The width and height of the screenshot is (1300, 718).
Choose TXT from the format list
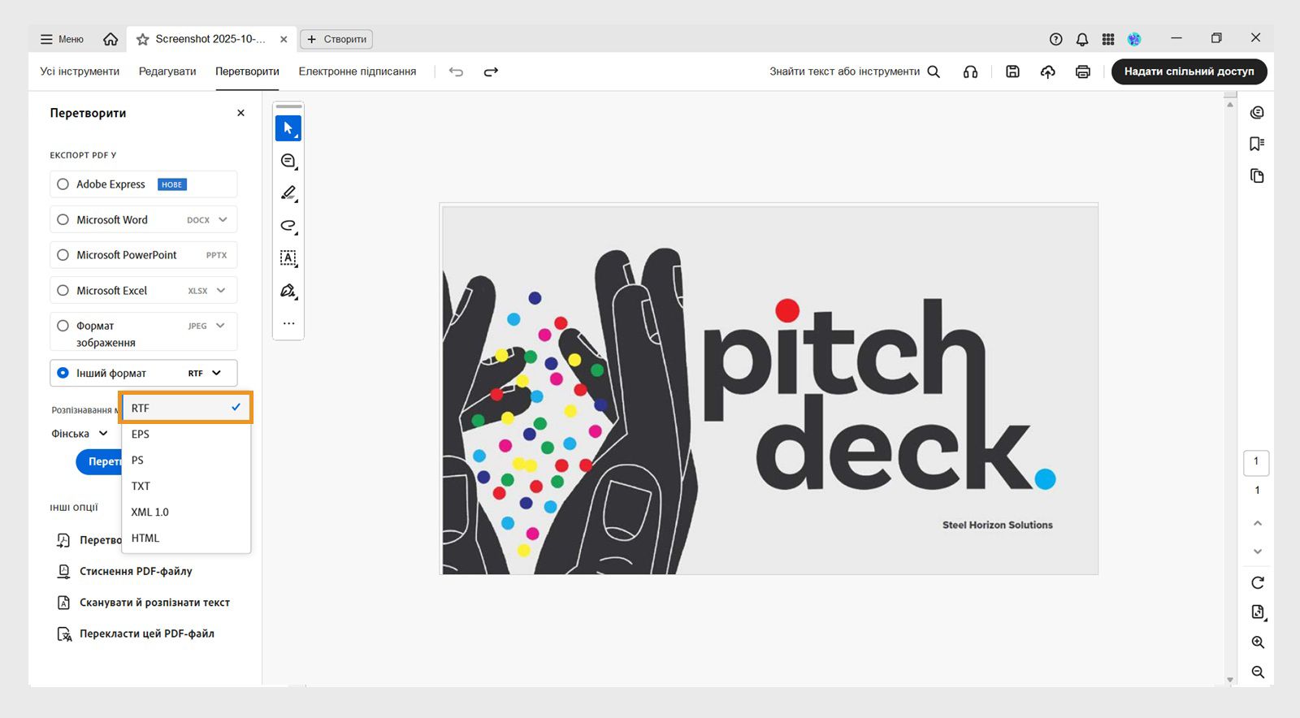pyautogui.click(x=186, y=486)
